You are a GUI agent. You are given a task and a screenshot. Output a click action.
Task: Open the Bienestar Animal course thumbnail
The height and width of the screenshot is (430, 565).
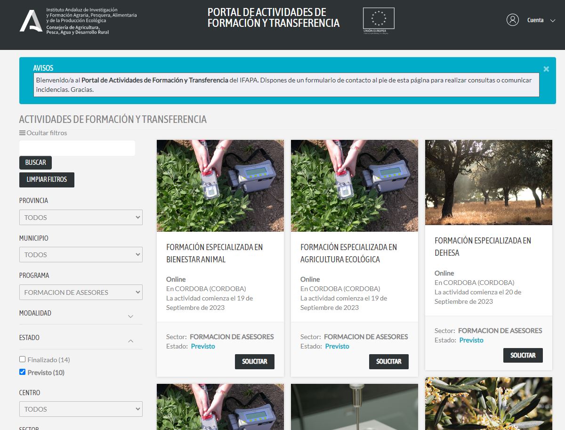220,186
